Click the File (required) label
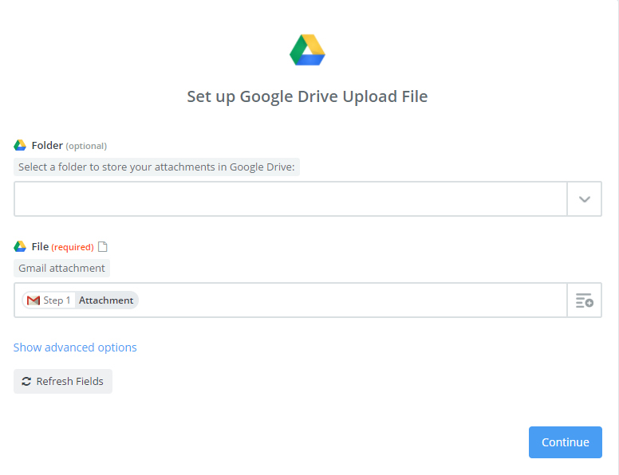The image size is (619, 475). point(62,247)
